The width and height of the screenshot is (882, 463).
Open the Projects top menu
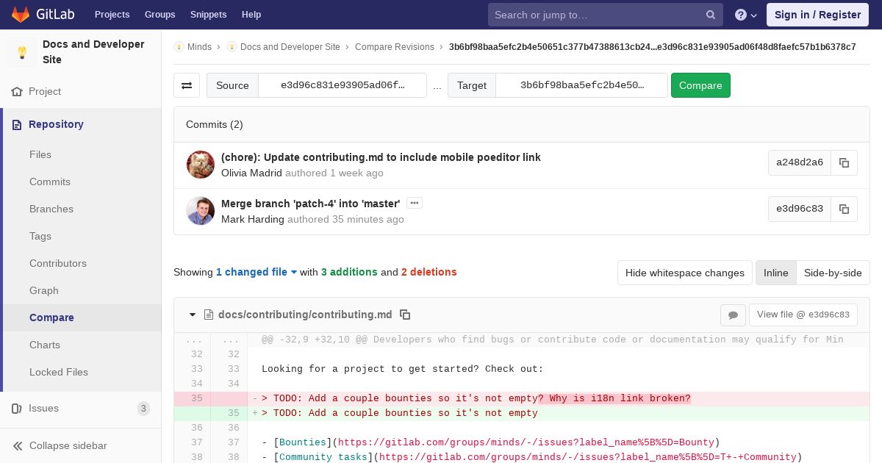point(112,15)
